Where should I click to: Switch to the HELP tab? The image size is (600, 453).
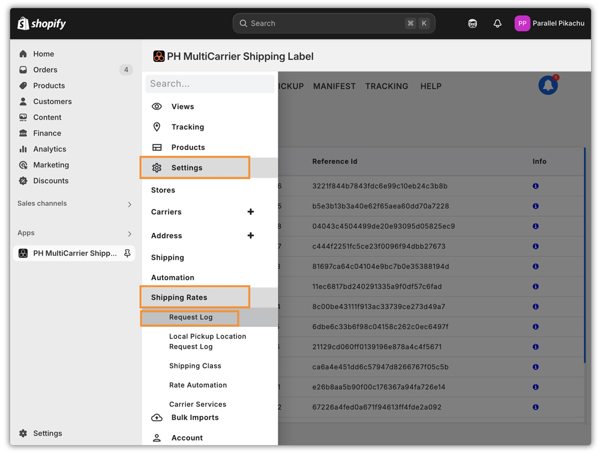(431, 86)
